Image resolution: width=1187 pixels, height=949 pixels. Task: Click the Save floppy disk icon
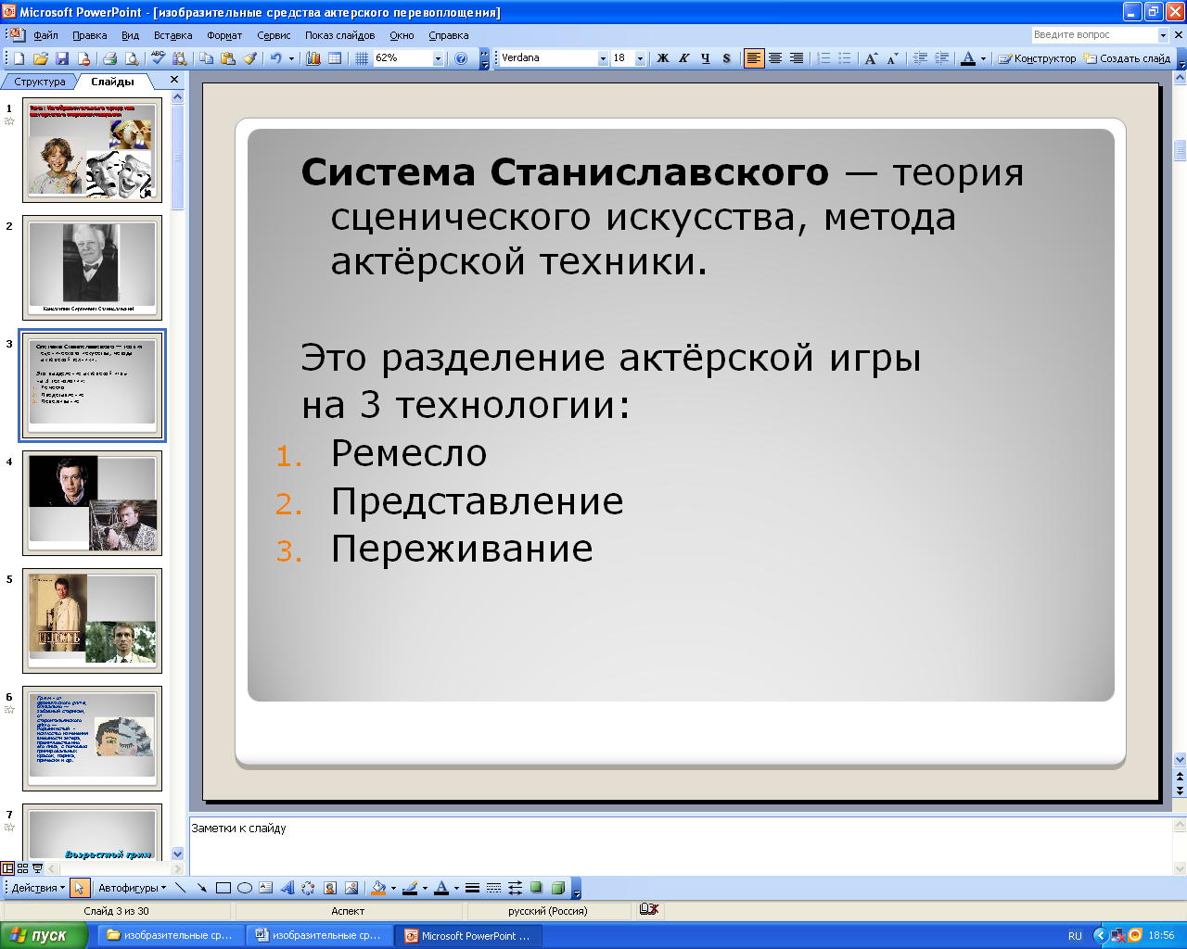pyautogui.click(x=62, y=58)
